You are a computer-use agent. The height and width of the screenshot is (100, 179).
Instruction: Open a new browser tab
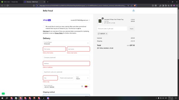[48, 2]
